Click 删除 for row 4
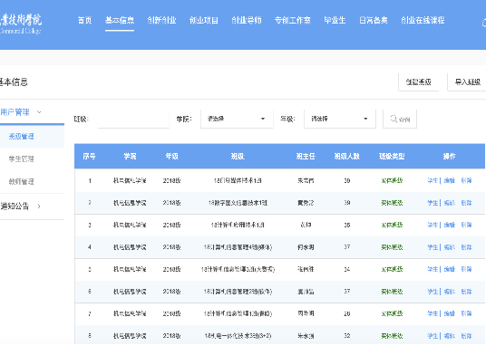Image resolution: width=486 pixels, height=346 pixels. [466, 247]
